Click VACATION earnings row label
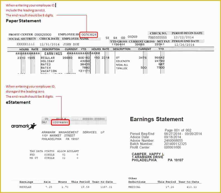Viewport: 221px width, 193px height. point(49,71)
